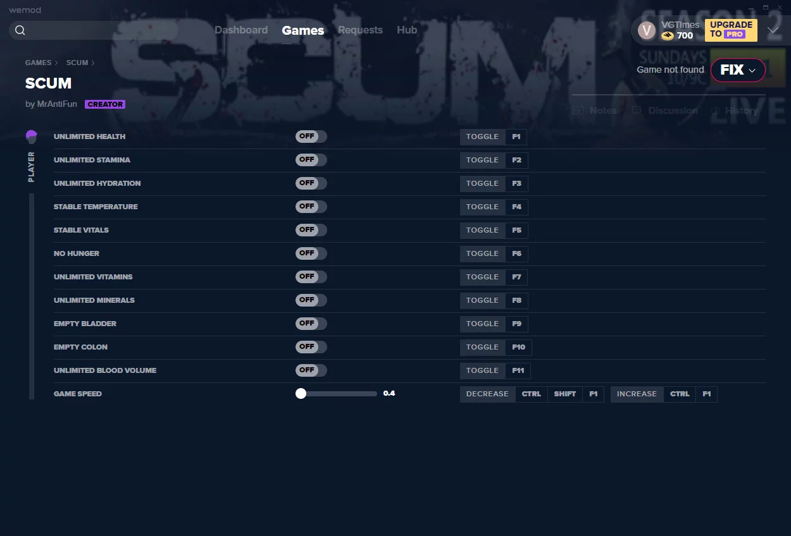The image size is (791, 536).
Task: Click the VGTimes user avatar
Action: [647, 30]
